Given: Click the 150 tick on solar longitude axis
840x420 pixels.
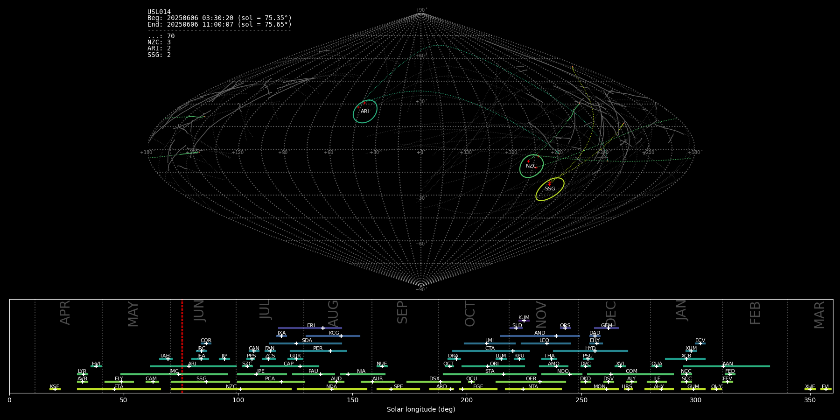Looking at the screenshot, I should click(x=352, y=400).
